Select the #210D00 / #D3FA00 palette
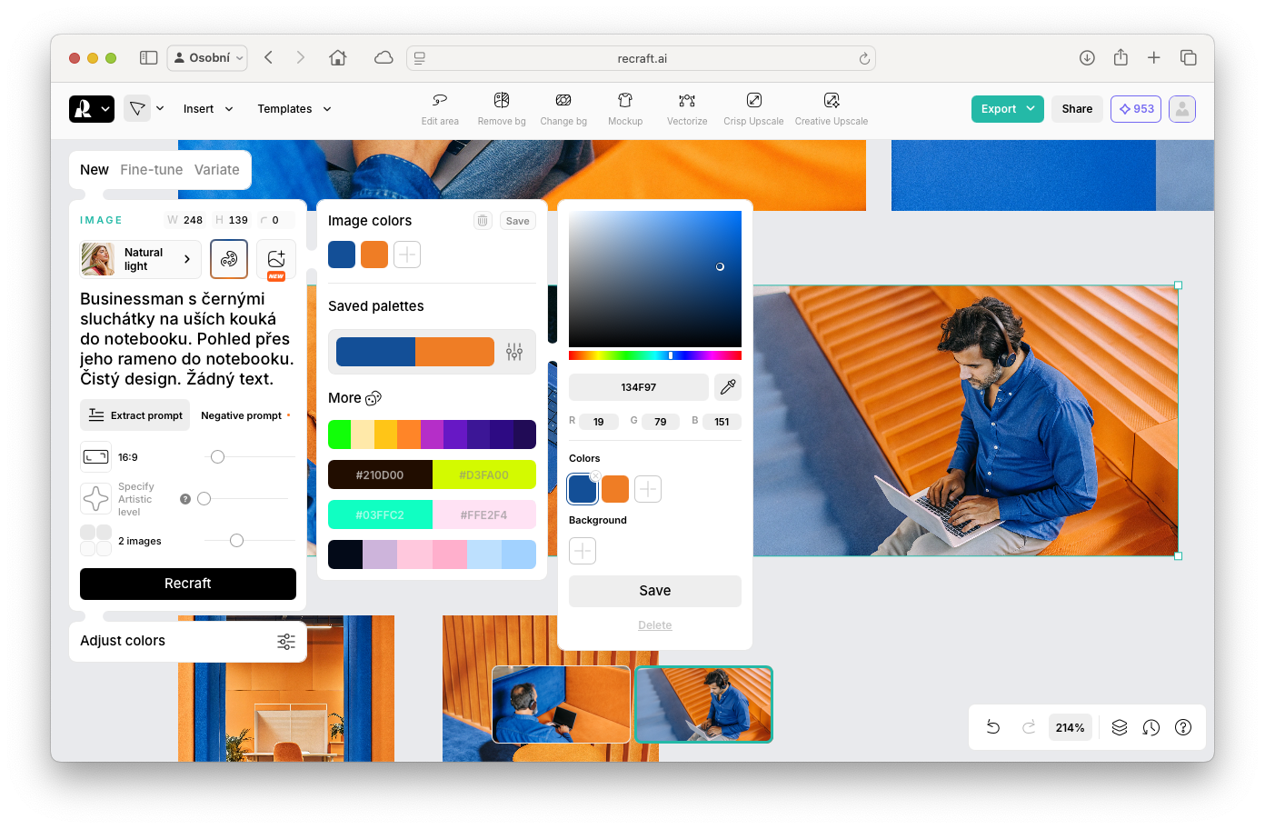The image size is (1265, 829). (432, 474)
